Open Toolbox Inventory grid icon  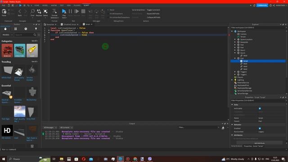16,29
